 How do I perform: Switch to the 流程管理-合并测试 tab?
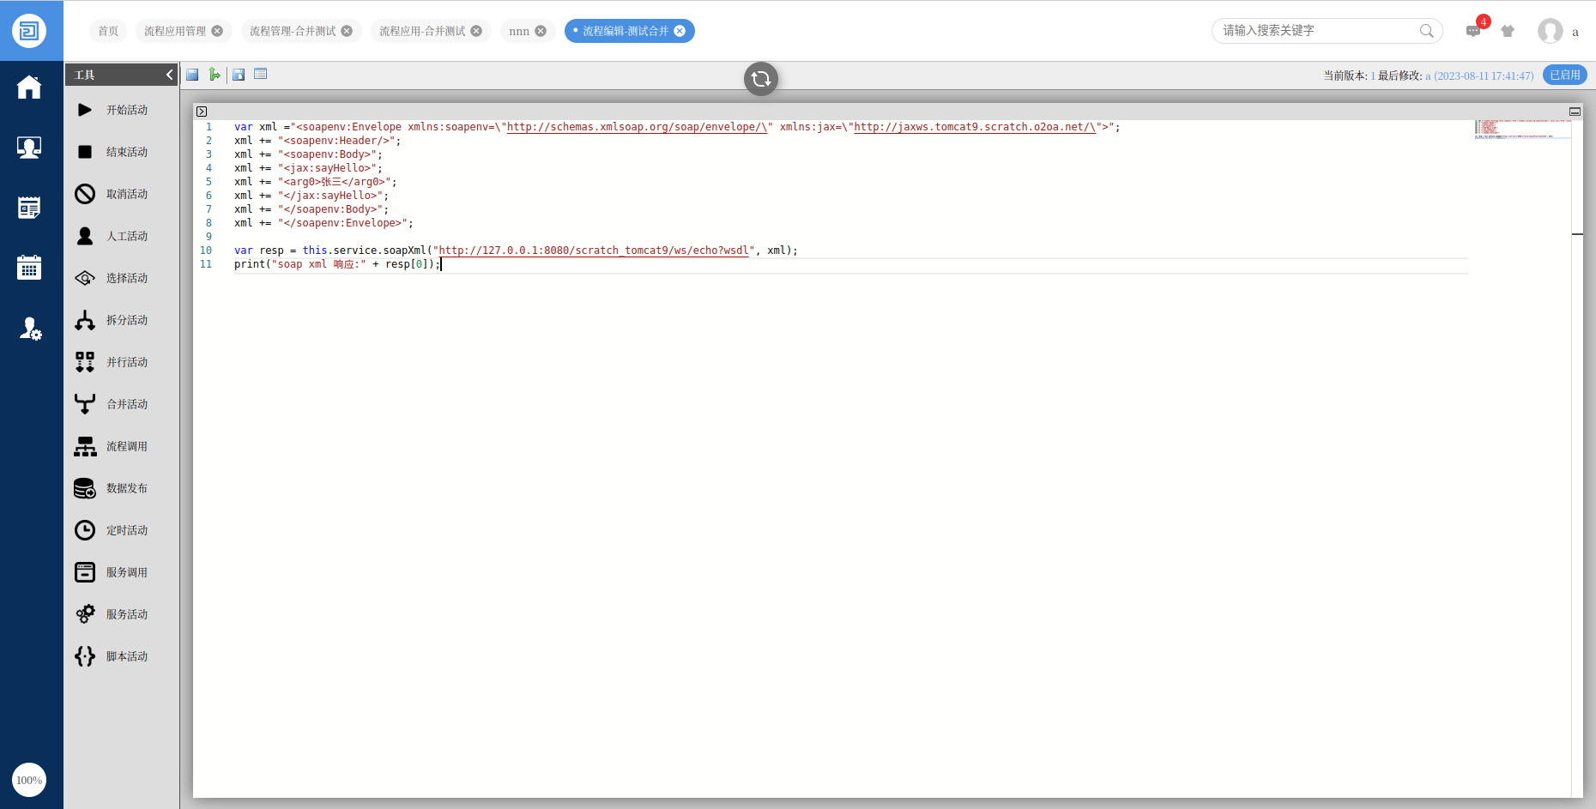point(293,31)
